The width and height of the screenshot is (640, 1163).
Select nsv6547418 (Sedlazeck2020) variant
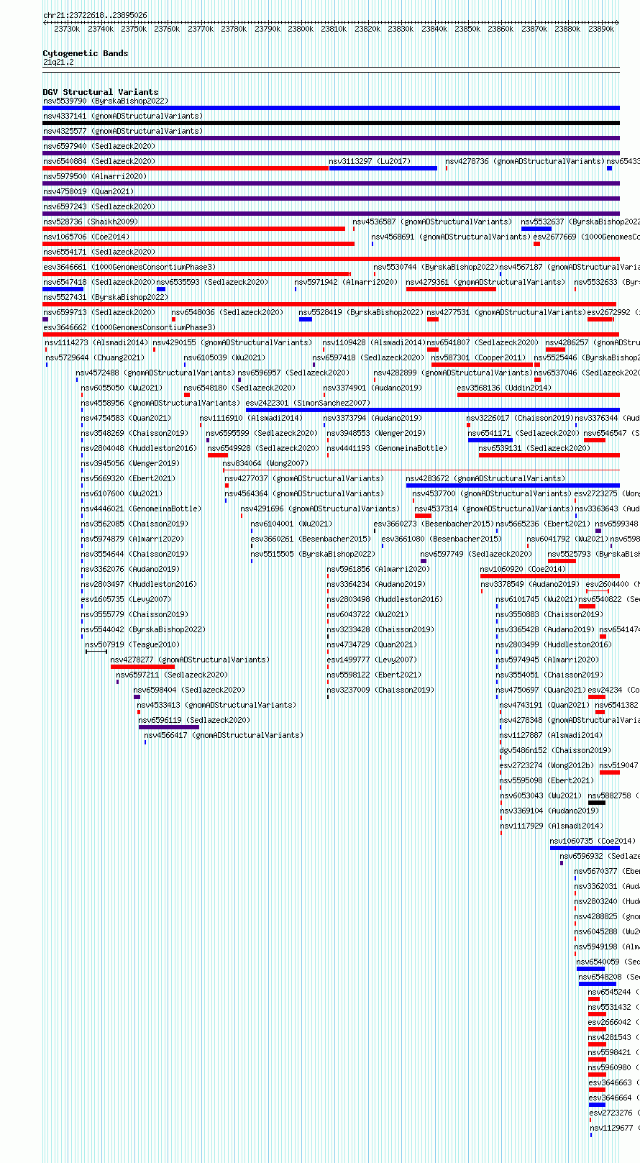99,282
